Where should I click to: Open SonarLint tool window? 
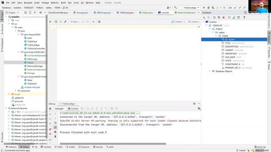[x=84, y=147]
